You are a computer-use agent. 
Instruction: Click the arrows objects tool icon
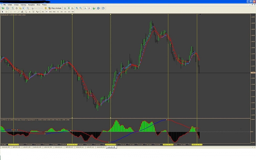[37, 12]
